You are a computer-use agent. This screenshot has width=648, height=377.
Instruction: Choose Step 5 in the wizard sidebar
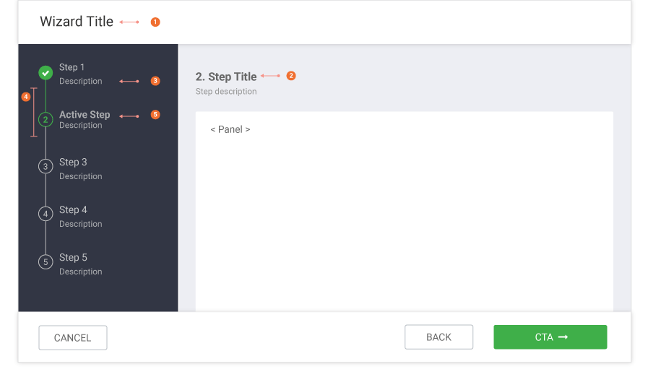point(73,257)
